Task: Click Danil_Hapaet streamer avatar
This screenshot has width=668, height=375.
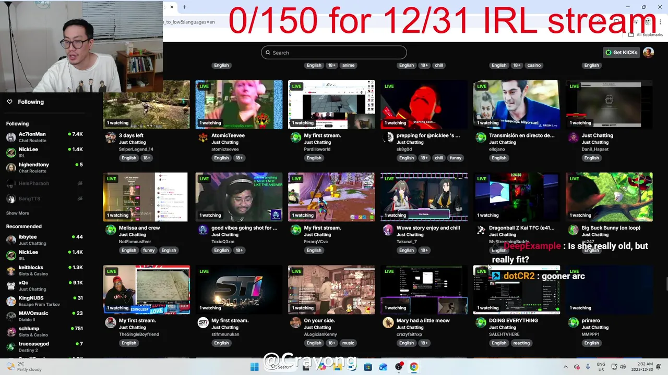Action: (x=574, y=137)
